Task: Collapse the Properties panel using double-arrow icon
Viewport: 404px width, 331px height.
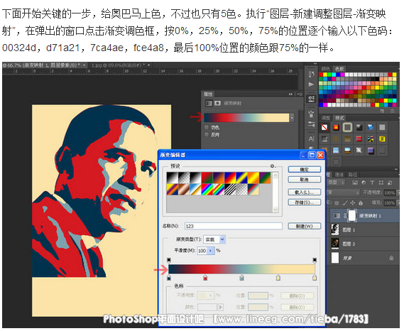Action: (x=290, y=94)
